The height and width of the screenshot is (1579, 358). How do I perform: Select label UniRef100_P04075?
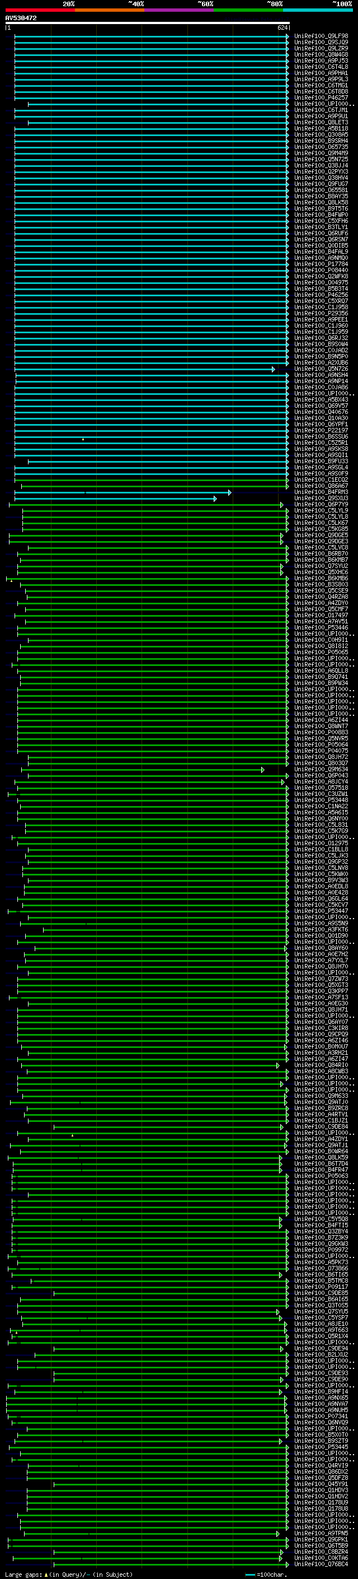[321, 750]
